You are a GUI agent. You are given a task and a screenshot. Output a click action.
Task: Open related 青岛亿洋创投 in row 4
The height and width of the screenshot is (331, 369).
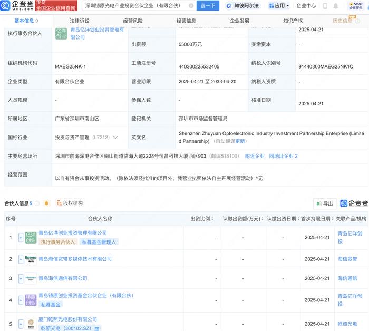(350, 300)
